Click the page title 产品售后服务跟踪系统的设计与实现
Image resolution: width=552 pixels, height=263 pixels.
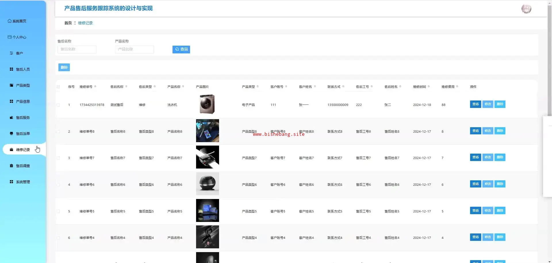coord(108,8)
